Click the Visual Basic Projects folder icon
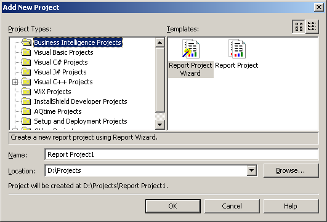This screenshot has width=327, height=222. click(26, 52)
